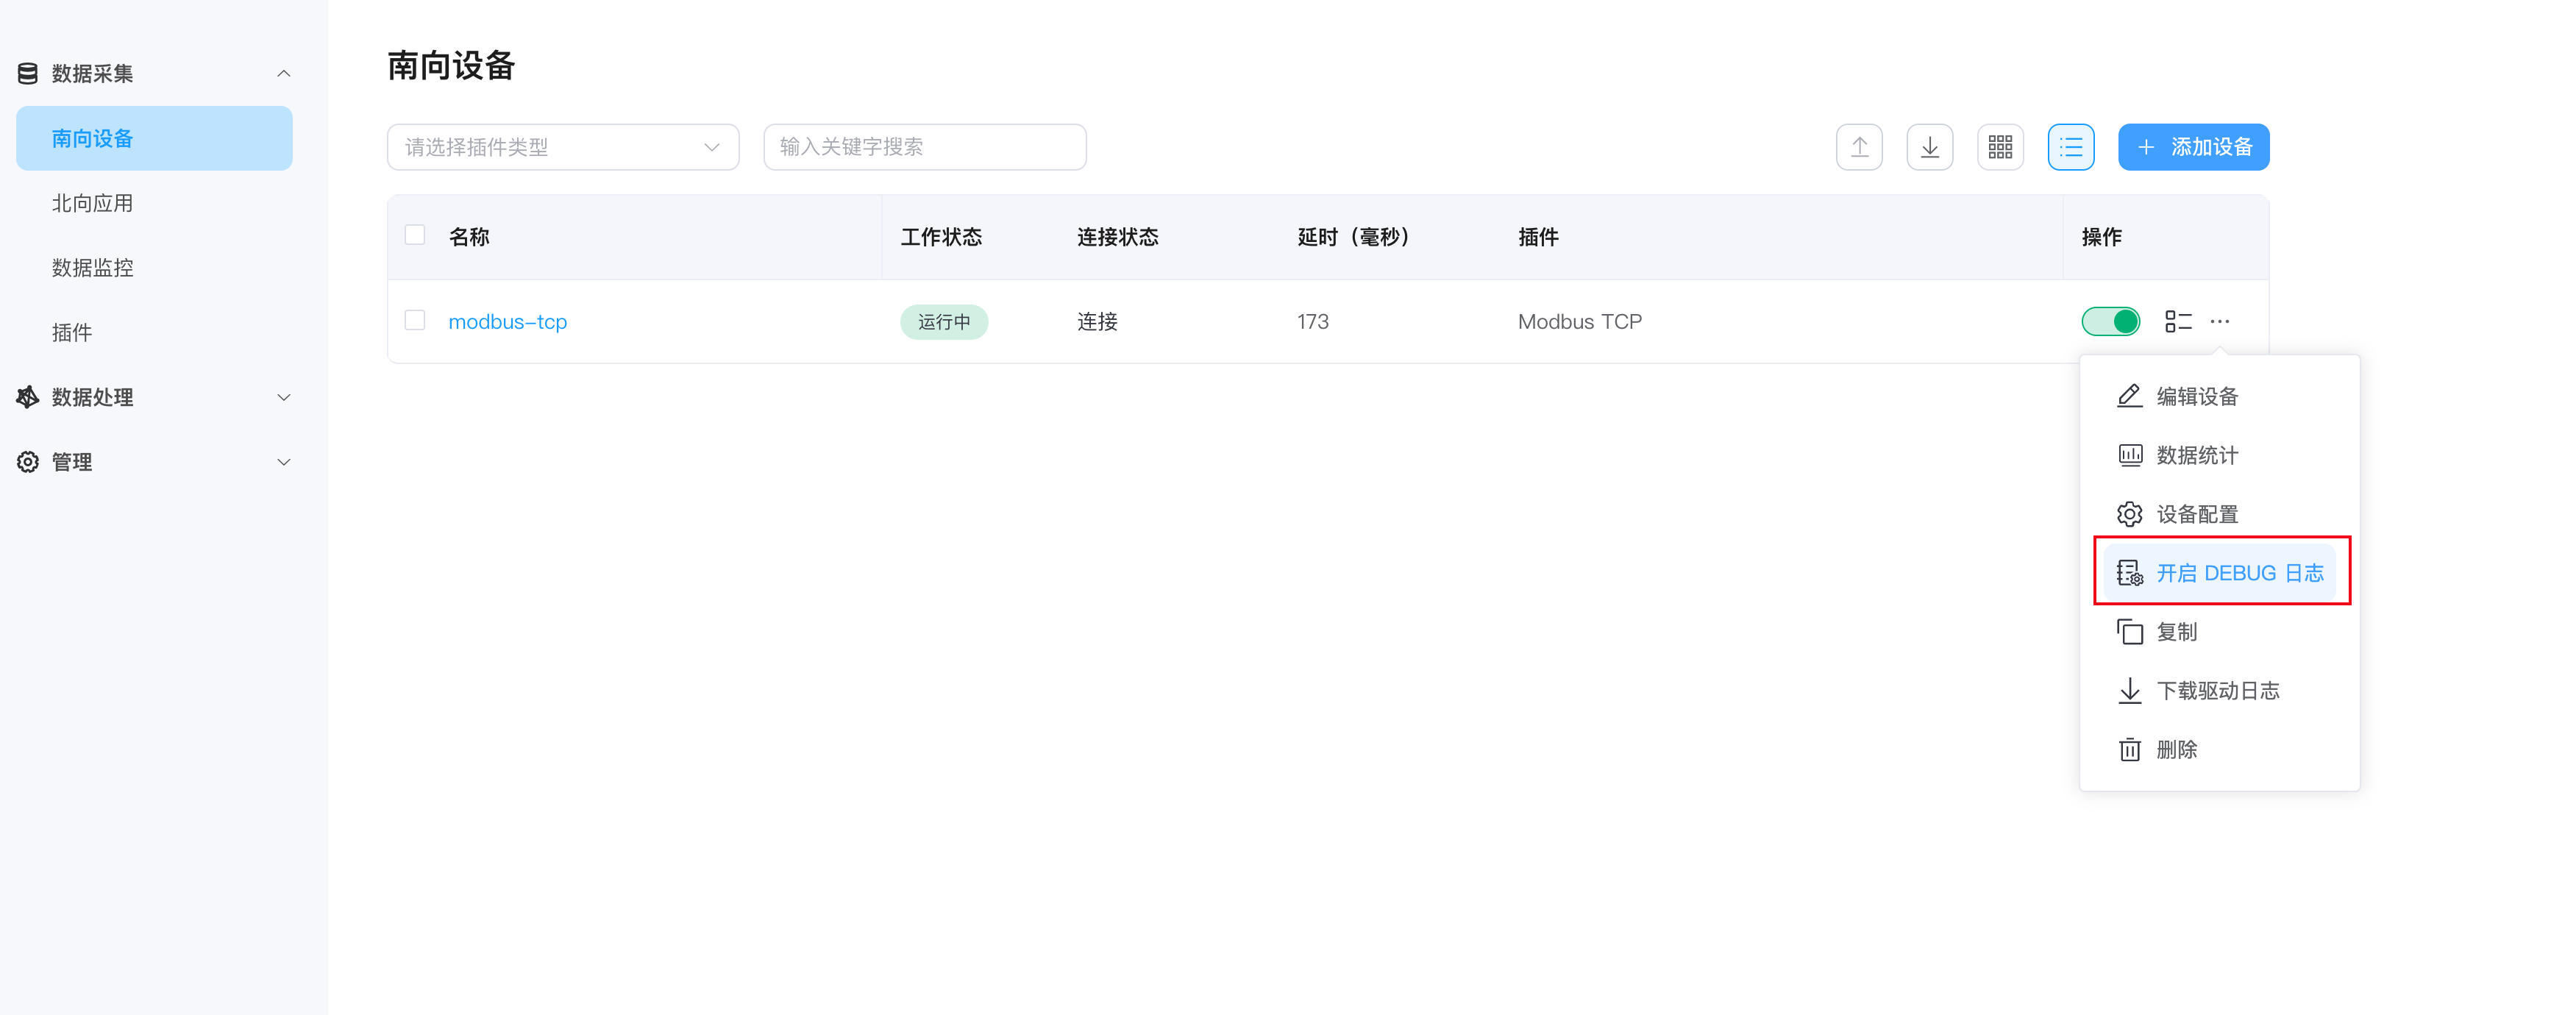Switch to card grid view
Image resolution: width=2576 pixels, height=1015 pixels.
pyautogui.click(x=2000, y=147)
